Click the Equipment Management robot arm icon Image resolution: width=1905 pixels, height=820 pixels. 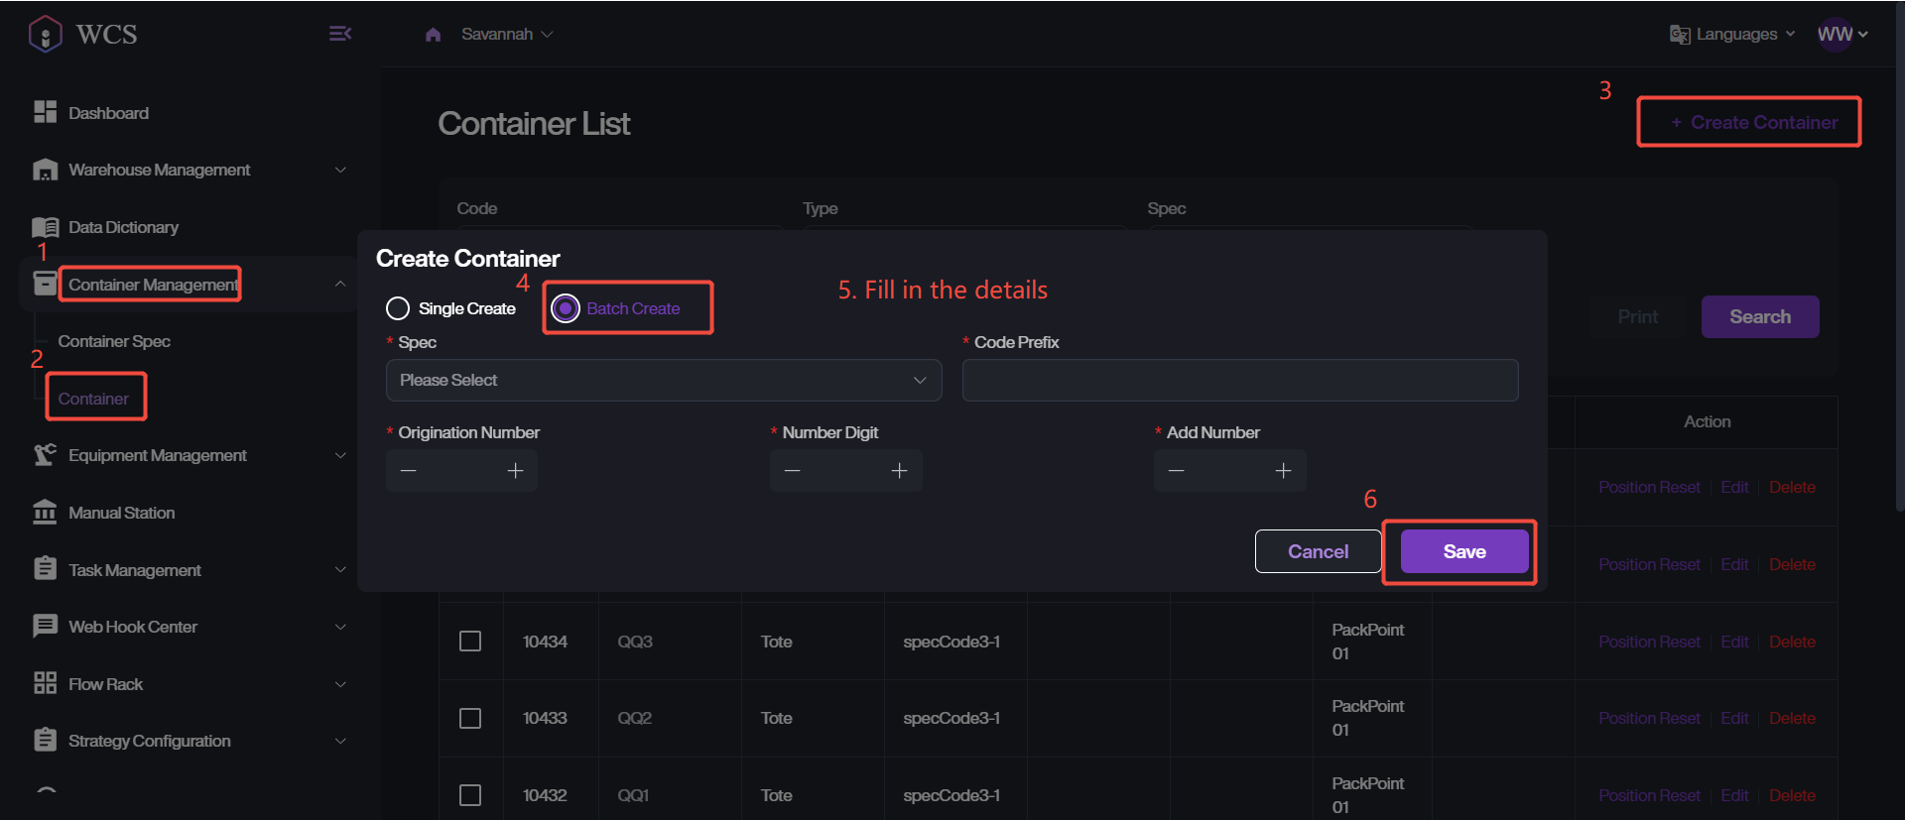(45, 455)
